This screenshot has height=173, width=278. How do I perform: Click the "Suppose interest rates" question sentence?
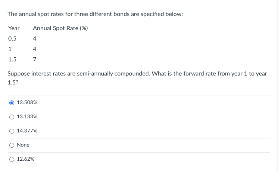[x=137, y=74]
